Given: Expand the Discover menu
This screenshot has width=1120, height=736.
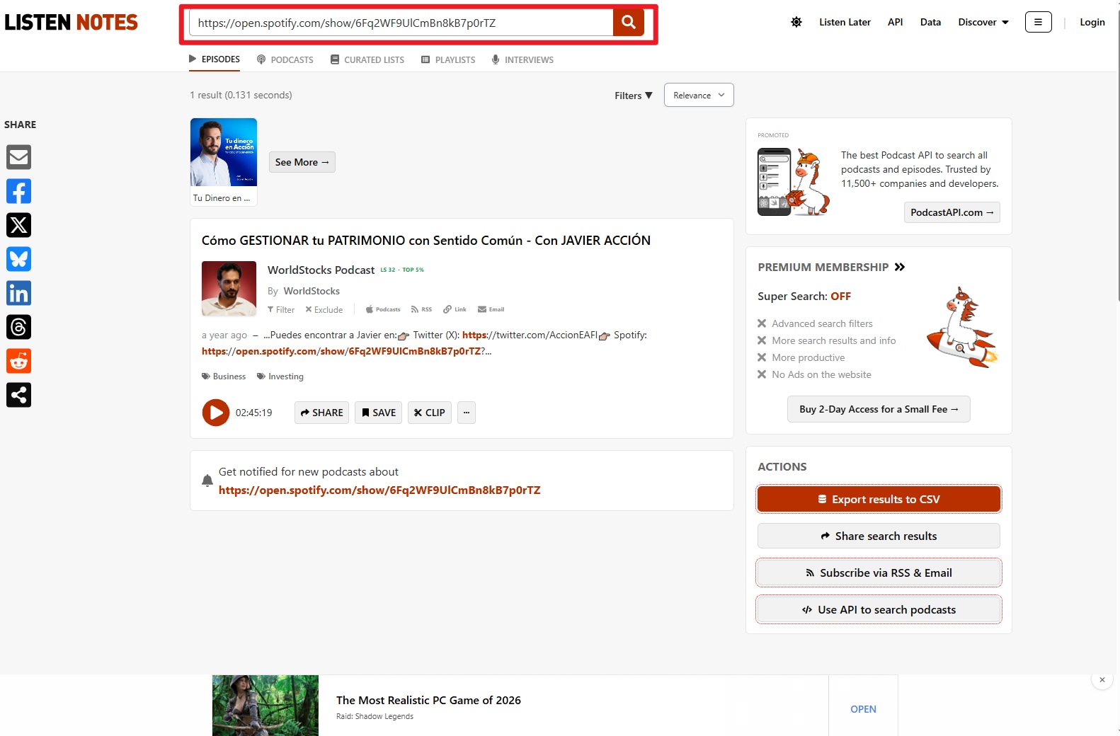Looking at the screenshot, I should click(983, 22).
